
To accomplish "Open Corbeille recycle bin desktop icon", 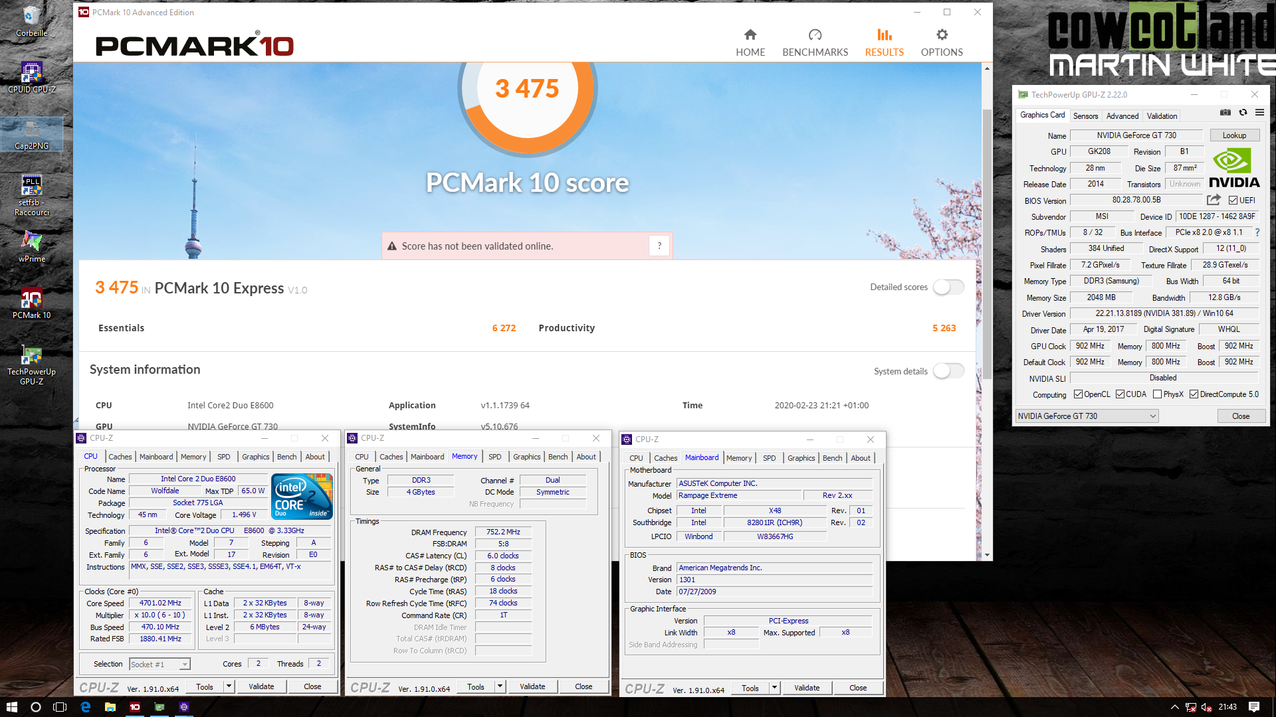I will (x=31, y=21).
